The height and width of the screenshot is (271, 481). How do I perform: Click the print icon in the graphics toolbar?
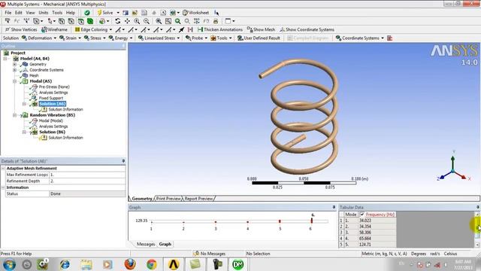[x=216, y=21]
